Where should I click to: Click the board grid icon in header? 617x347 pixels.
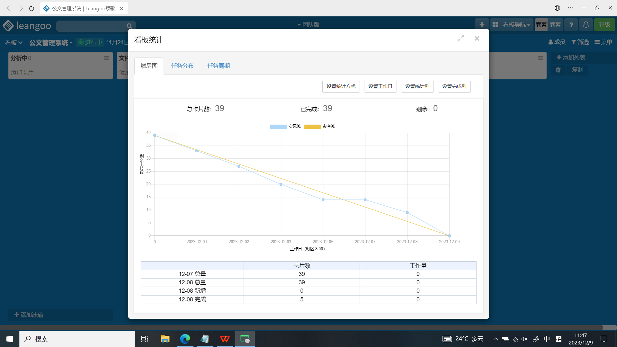[x=495, y=25]
